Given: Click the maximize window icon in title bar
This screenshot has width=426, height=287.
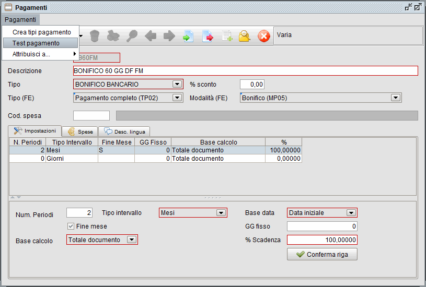Looking at the screenshot, I should [x=418, y=7].
